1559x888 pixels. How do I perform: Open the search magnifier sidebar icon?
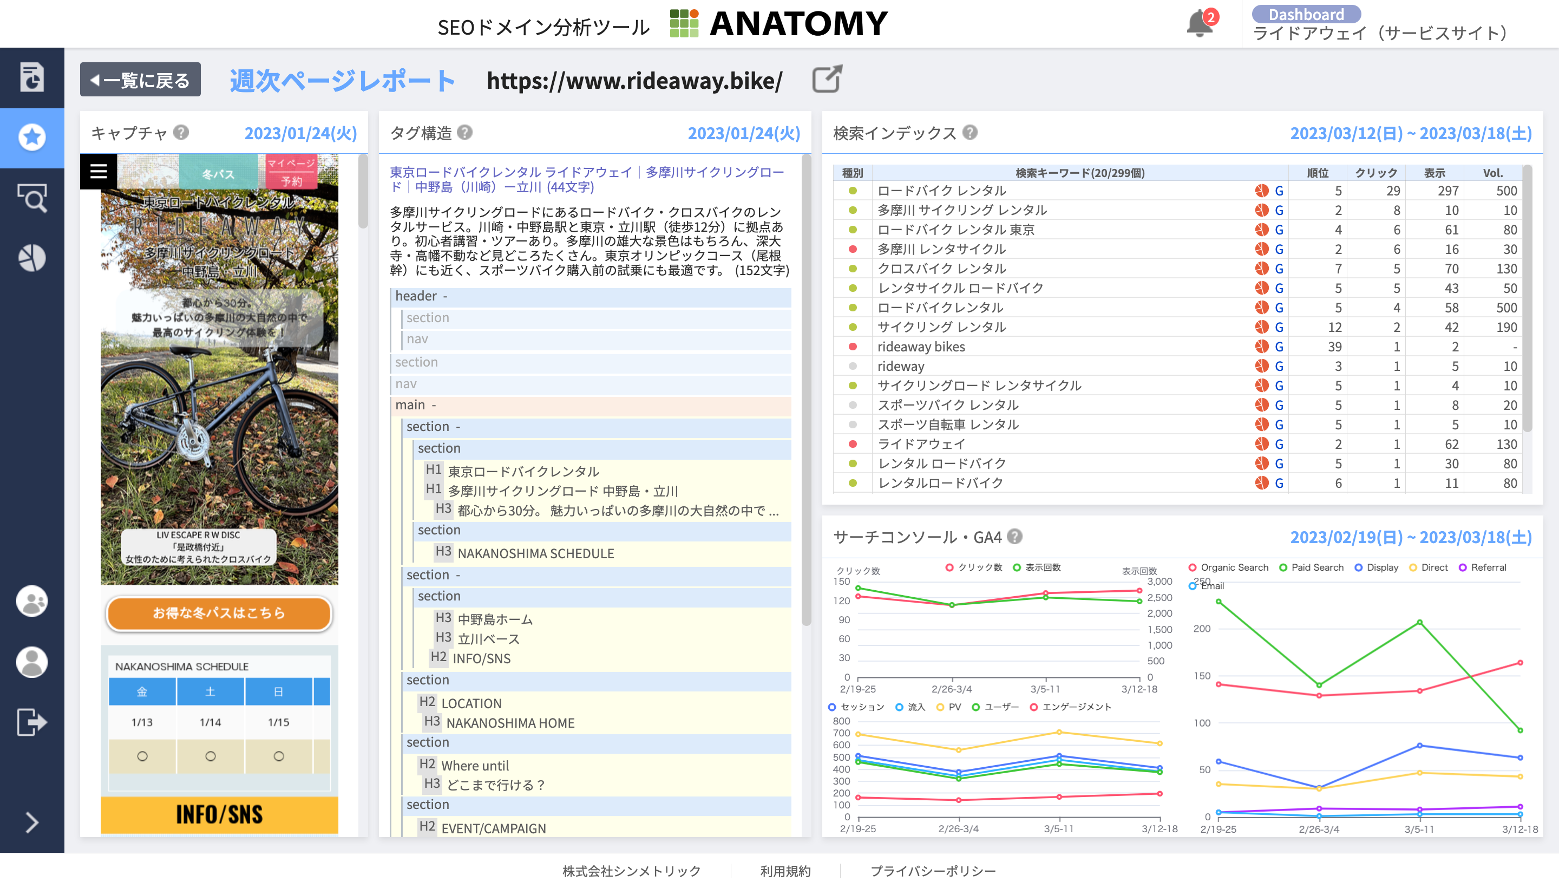point(32,198)
